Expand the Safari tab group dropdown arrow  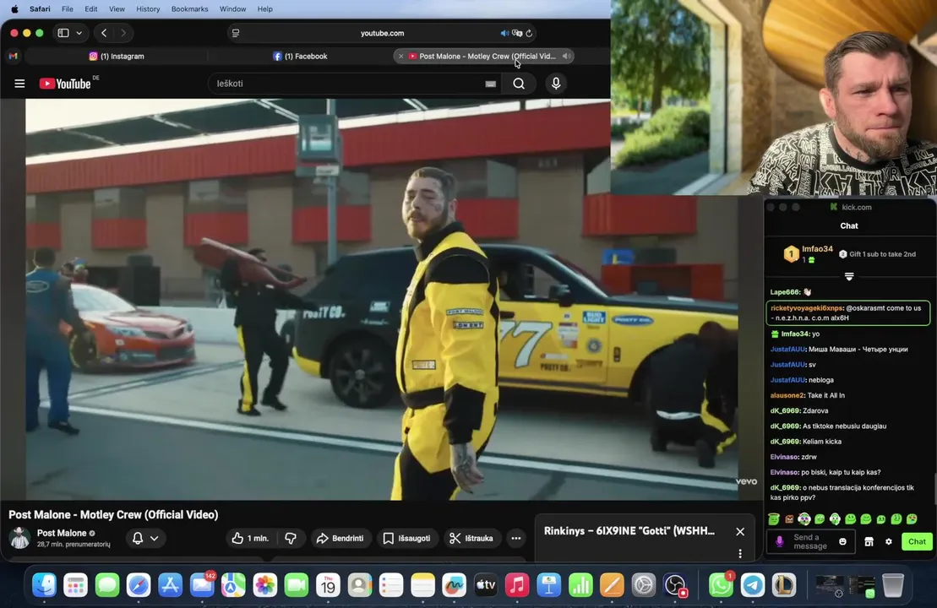click(x=79, y=33)
